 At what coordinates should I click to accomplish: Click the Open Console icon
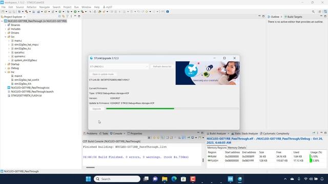(x=199, y=137)
